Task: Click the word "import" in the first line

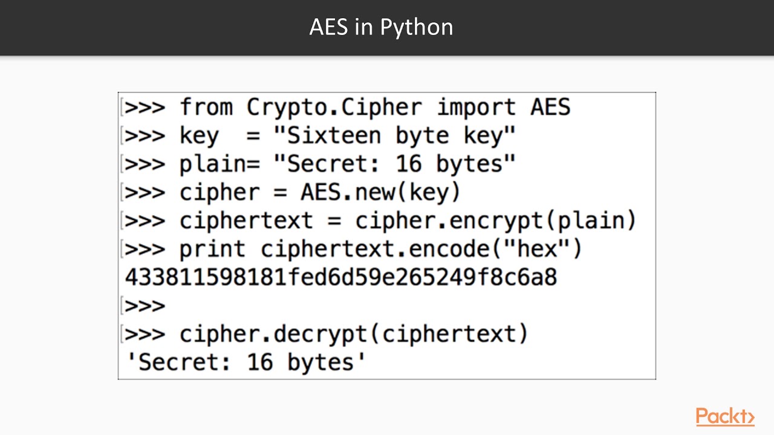Action: coord(476,108)
